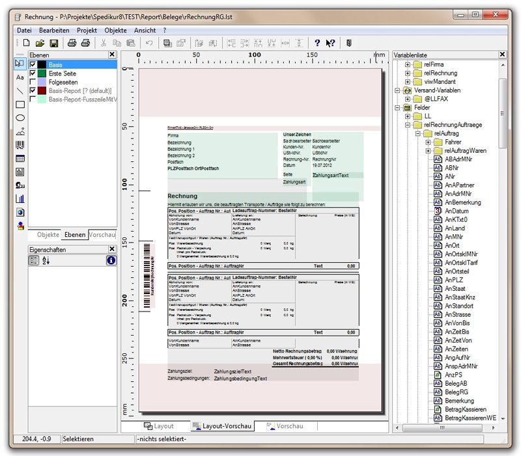Screen dimensions: 521x456
Task: Switch to the Layout view tab
Action: pos(158,426)
